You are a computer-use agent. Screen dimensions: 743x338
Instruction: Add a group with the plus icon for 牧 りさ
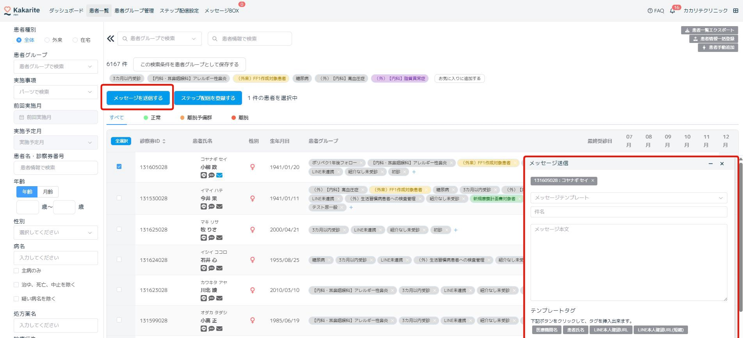(x=456, y=230)
